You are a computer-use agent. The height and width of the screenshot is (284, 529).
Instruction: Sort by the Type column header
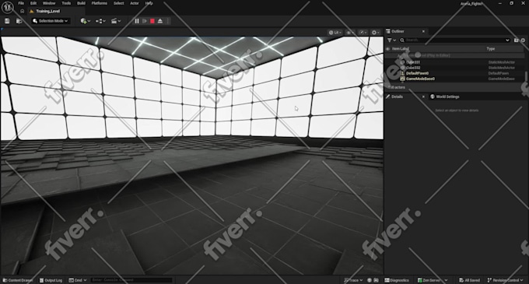point(491,49)
